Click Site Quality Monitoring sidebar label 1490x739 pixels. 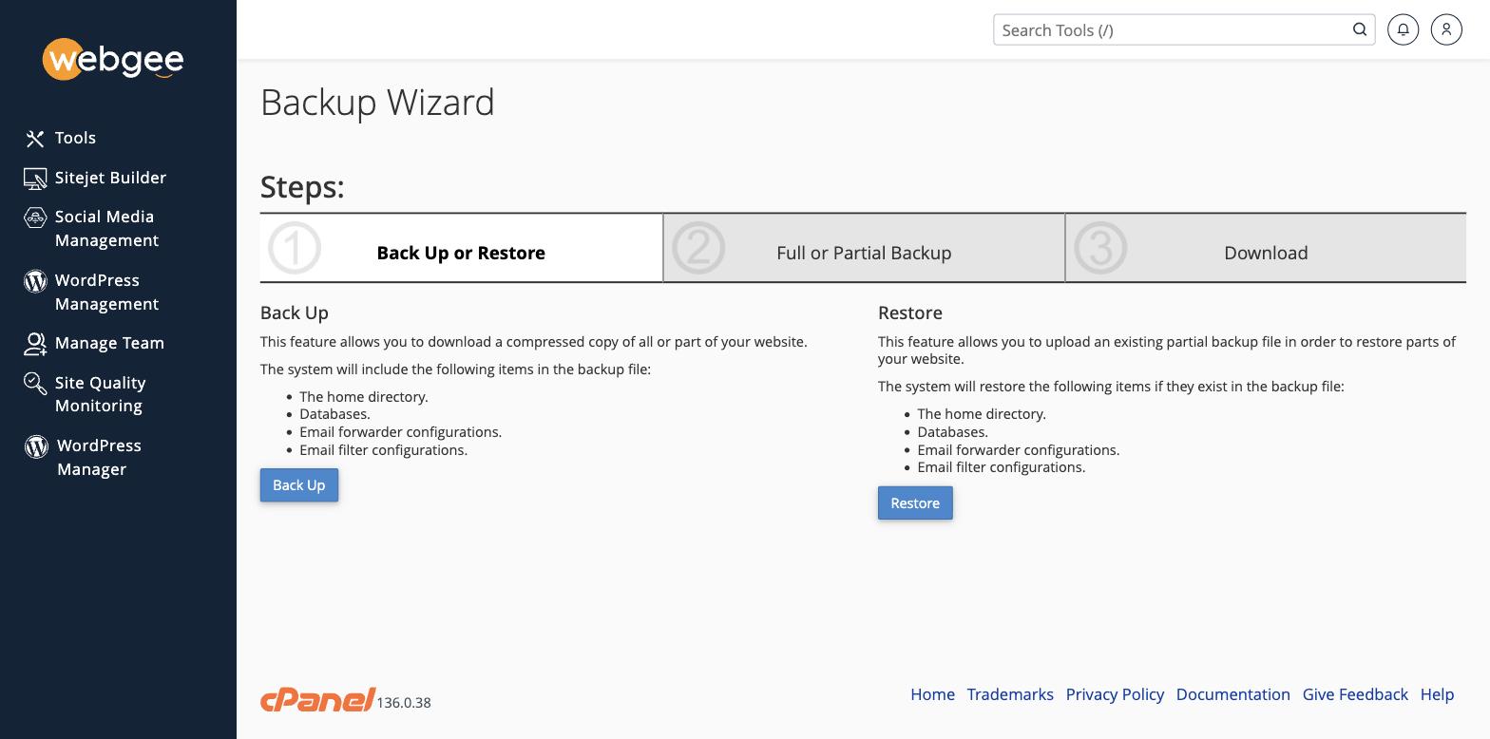pyautogui.click(x=100, y=394)
